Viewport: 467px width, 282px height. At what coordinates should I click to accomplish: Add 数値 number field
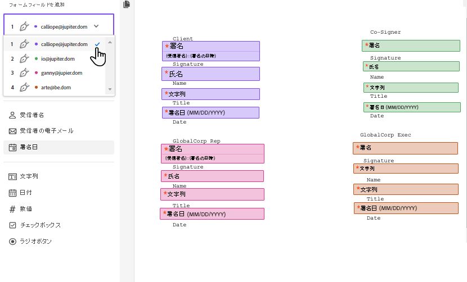point(59,209)
